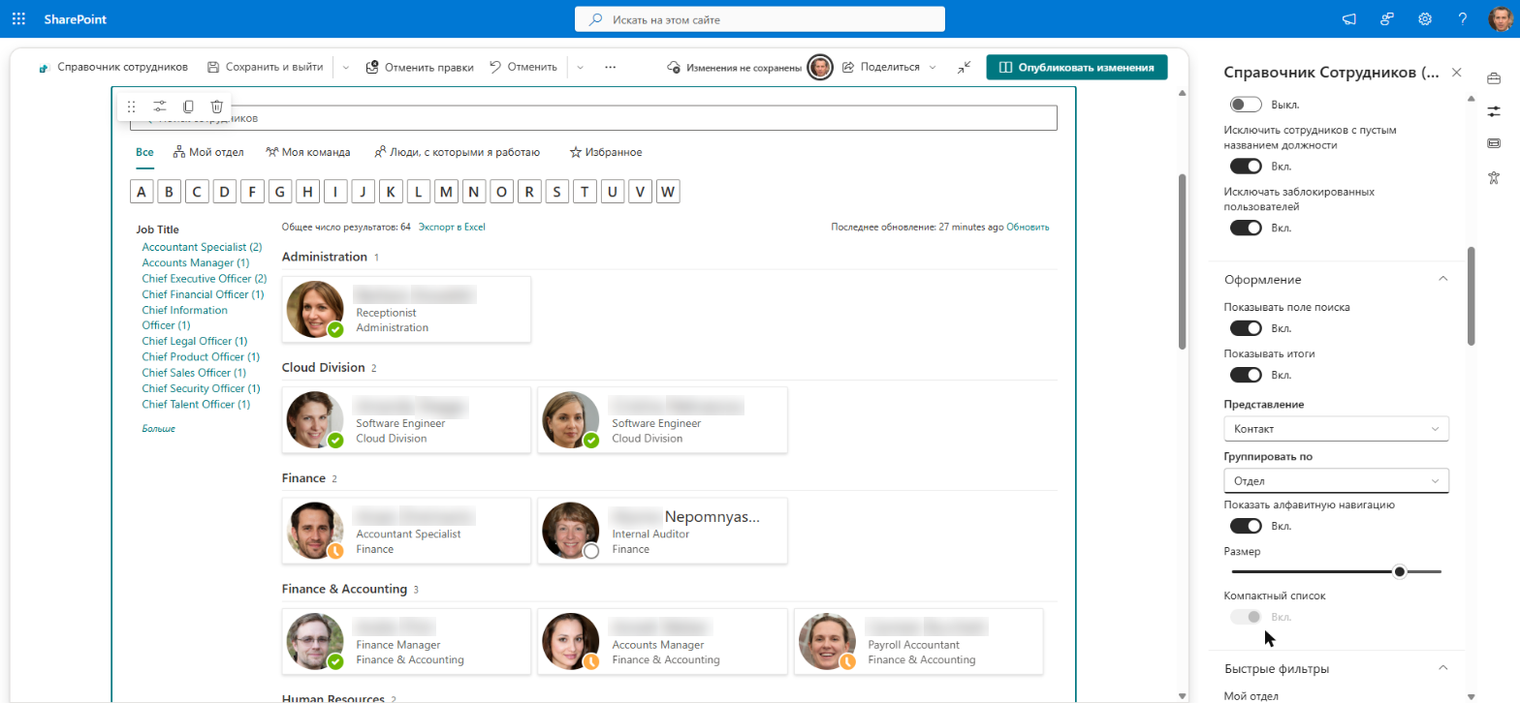The height and width of the screenshot is (703, 1520).
Task: Switch off Показать алфавитную навигацию
Action: click(x=1246, y=526)
